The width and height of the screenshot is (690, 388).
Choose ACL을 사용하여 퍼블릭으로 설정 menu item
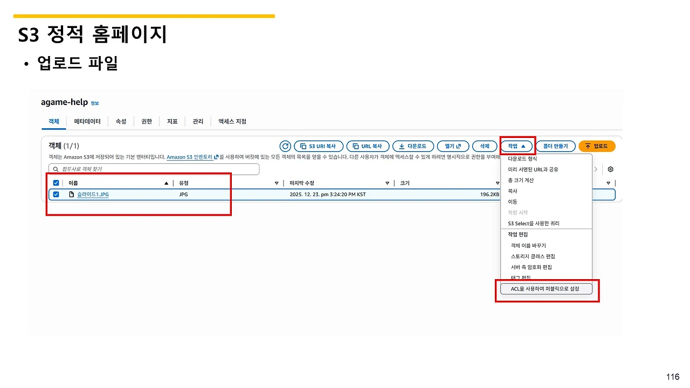click(x=547, y=289)
